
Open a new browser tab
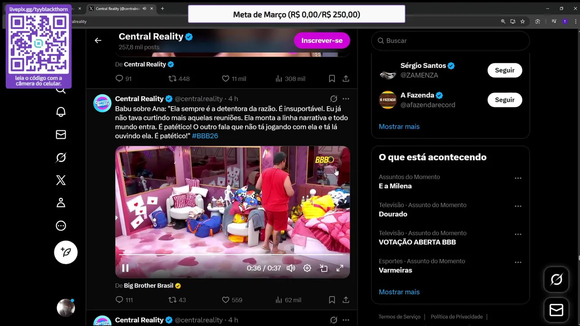162,9
